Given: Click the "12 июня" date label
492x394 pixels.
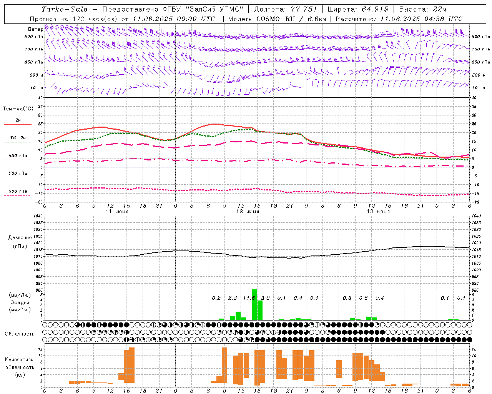Looking at the screenshot, I should [x=248, y=212].
